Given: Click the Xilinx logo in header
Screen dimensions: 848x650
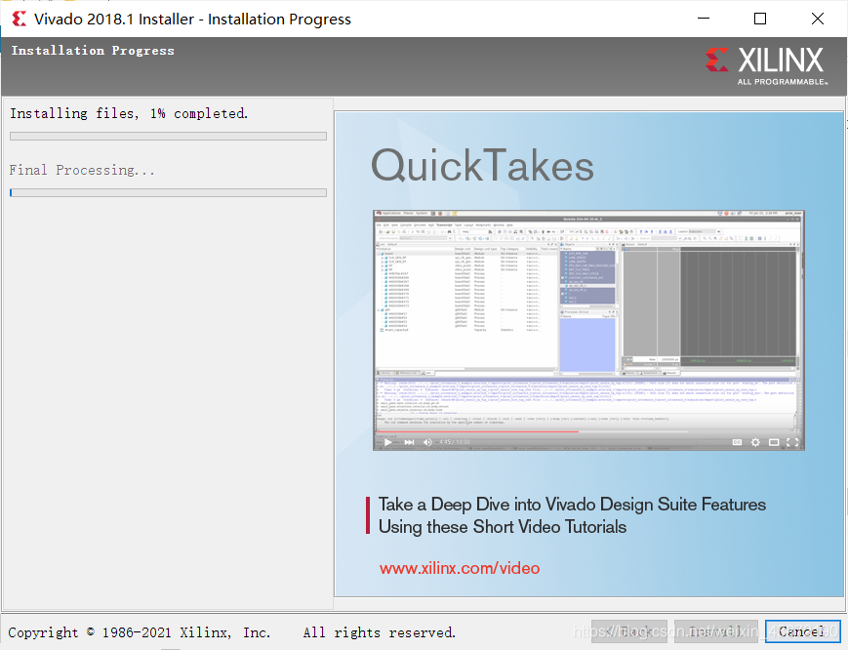Looking at the screenshot, I should 766,66.
